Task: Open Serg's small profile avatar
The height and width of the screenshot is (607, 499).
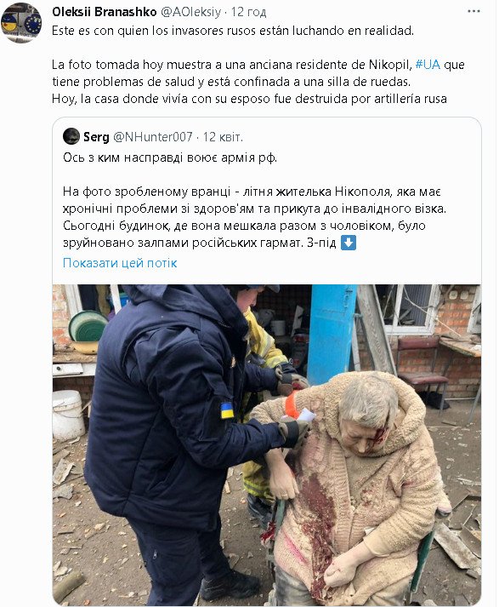Action: 71,137
